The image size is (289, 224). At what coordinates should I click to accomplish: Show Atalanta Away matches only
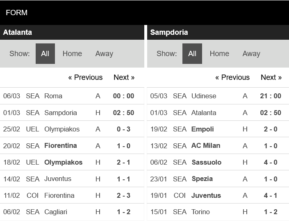pyautogui.click(x=104, y=54)
